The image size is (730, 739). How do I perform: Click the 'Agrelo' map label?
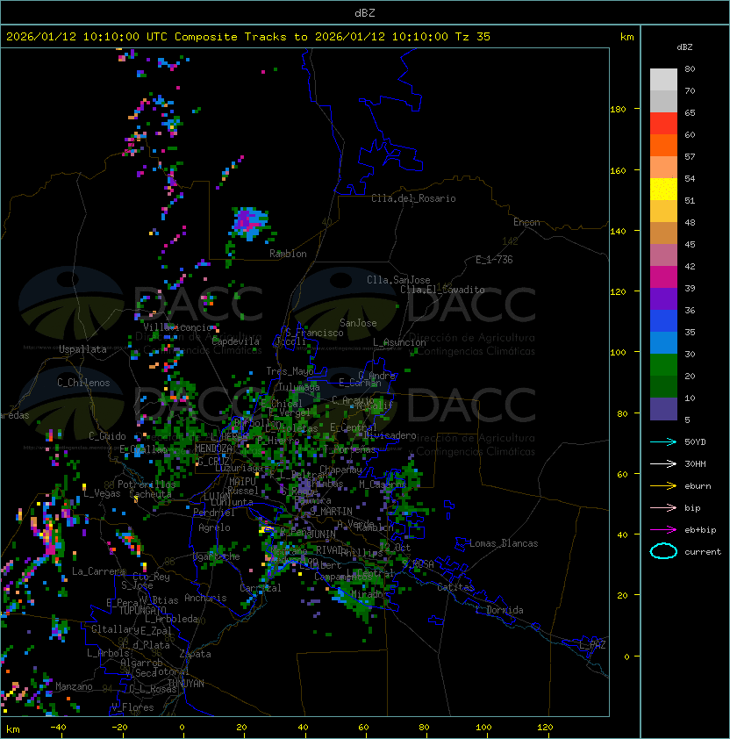tap(214, 527)
